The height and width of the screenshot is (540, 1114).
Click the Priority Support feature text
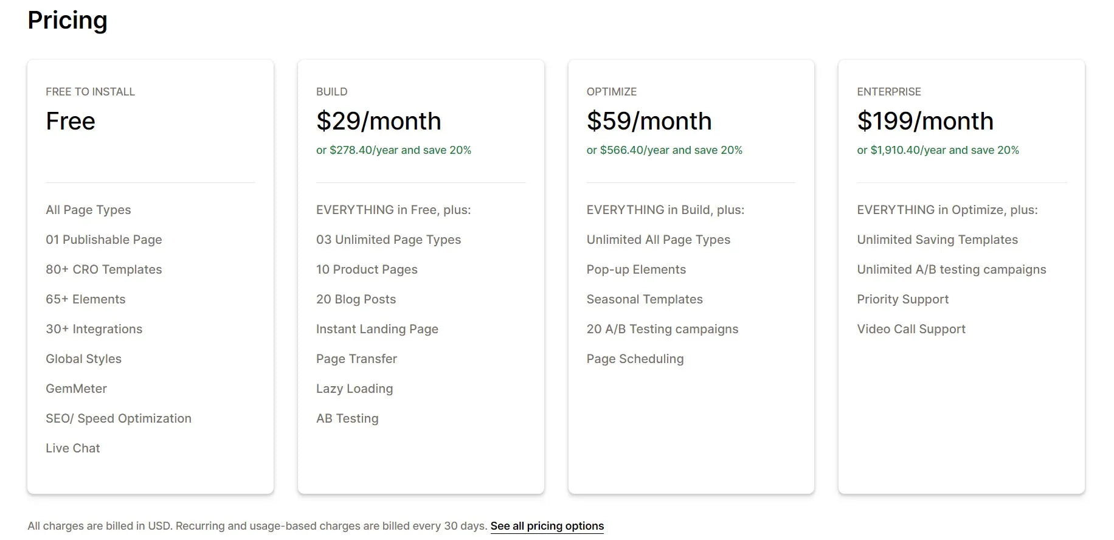pos(902,299)
